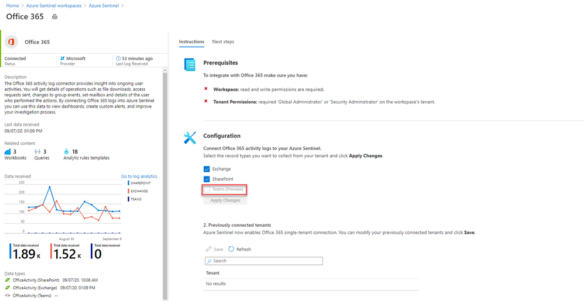The image size is (584, 301).
Task: Click the left panel vertical scrollbar
Action: tap(165, 186)
